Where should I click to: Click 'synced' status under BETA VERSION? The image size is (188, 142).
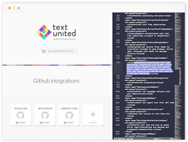[46, 123]
